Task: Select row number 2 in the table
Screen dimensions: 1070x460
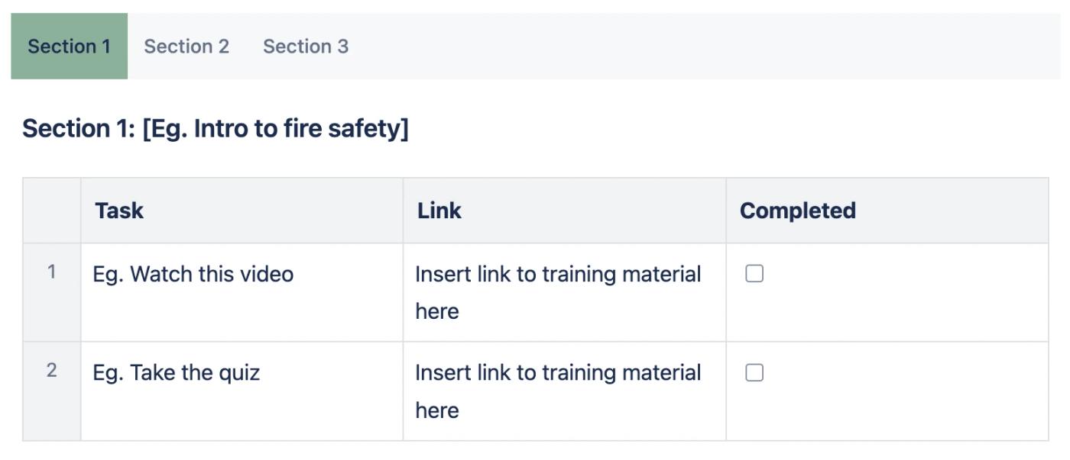Action: [x=51, y=371]
